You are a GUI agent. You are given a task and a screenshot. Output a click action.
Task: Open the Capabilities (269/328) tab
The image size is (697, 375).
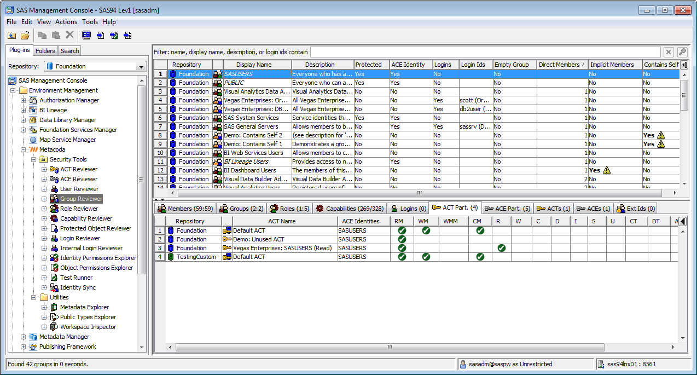[350, 209]
